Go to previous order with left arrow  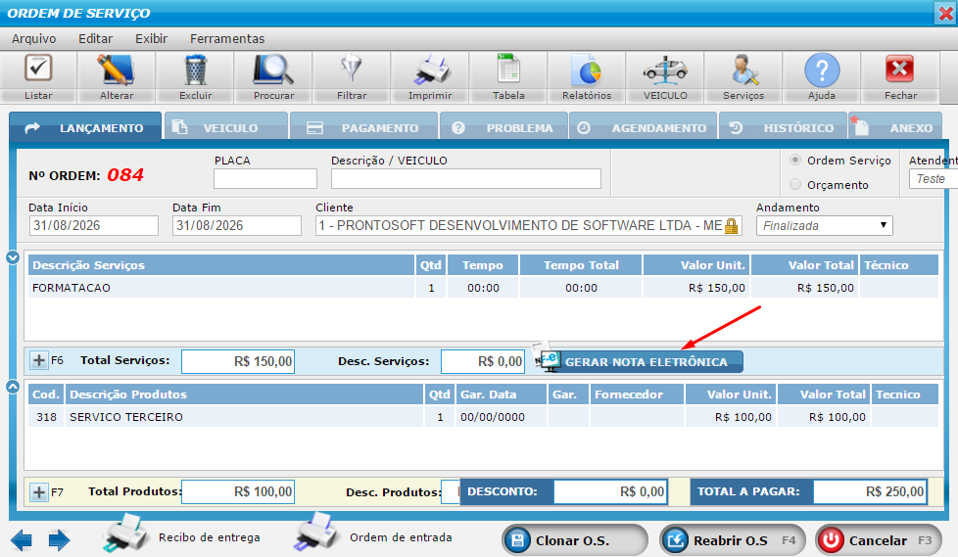pyautogui.click(x=22, y=540)
